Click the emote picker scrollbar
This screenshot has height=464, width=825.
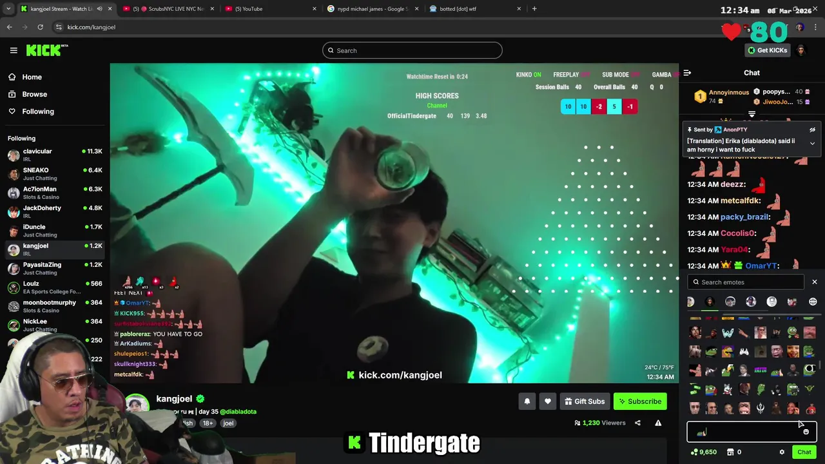click(820, 364)
